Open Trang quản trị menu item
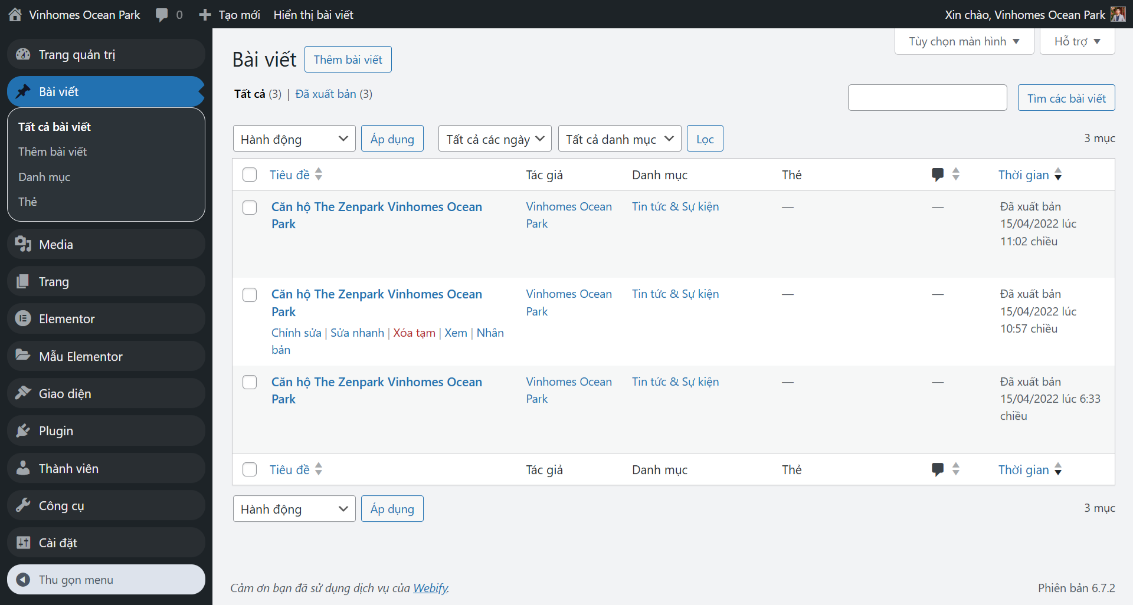This screenshot has width=1133, height=605. 106,54
